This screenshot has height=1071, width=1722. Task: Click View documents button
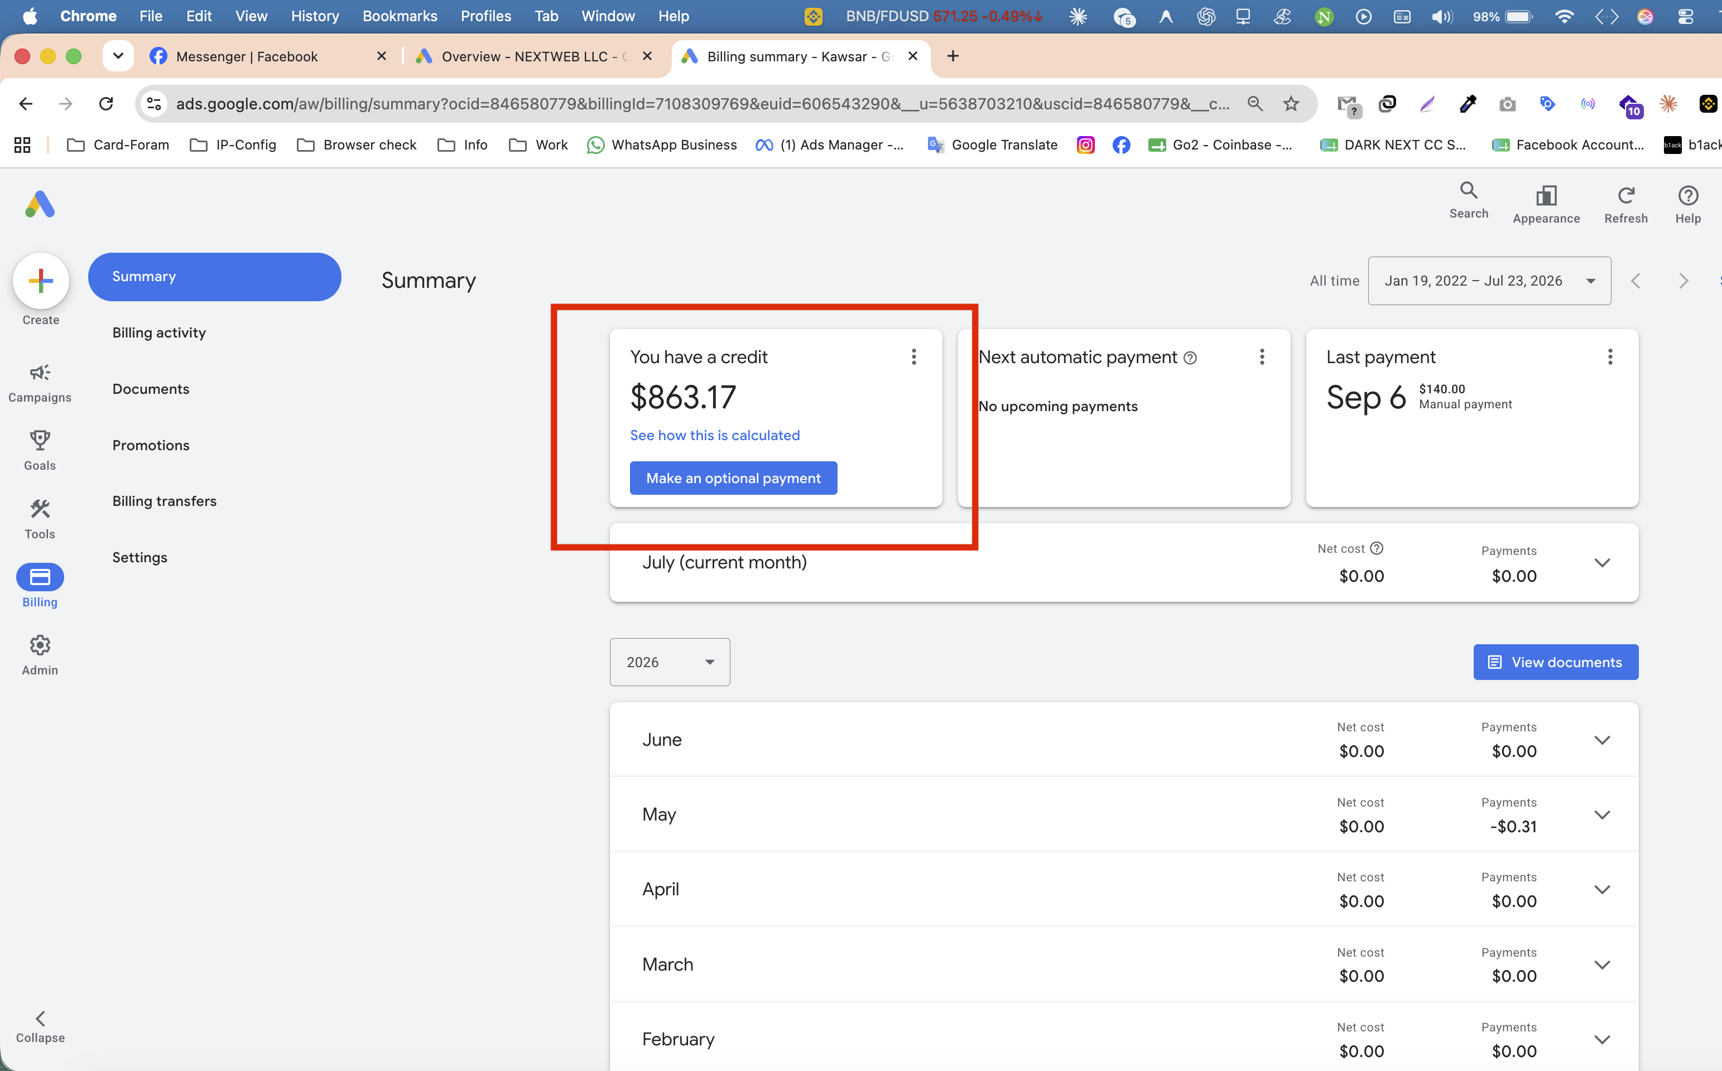(1556, 662)
